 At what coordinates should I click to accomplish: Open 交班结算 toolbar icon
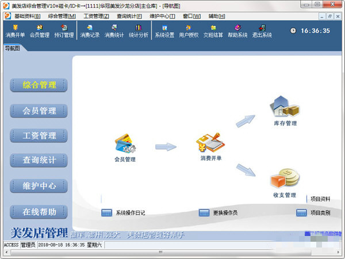(213, 31)
